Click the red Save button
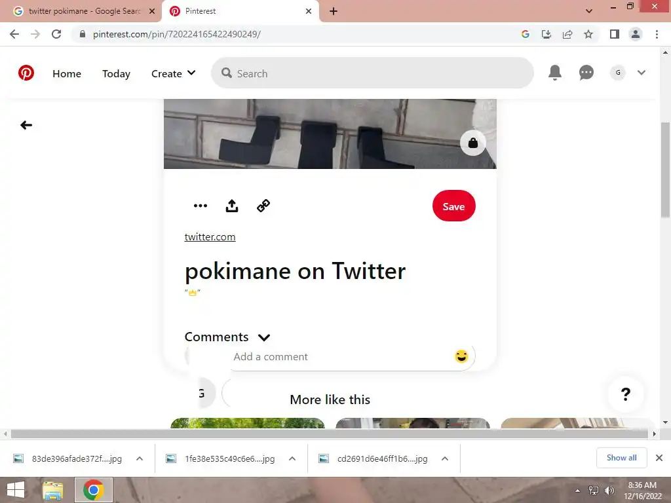This screenshot has height=503, width=671. coord(453,206)
